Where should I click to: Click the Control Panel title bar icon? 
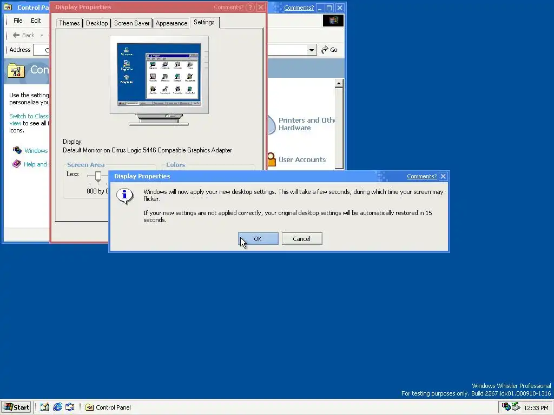click(x=8, y=8)
